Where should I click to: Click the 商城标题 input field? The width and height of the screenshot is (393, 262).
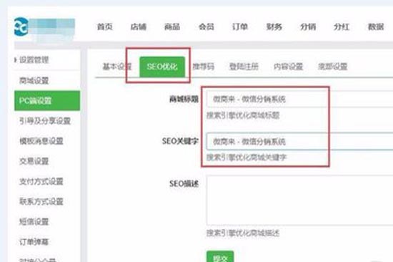coord(300,100)
